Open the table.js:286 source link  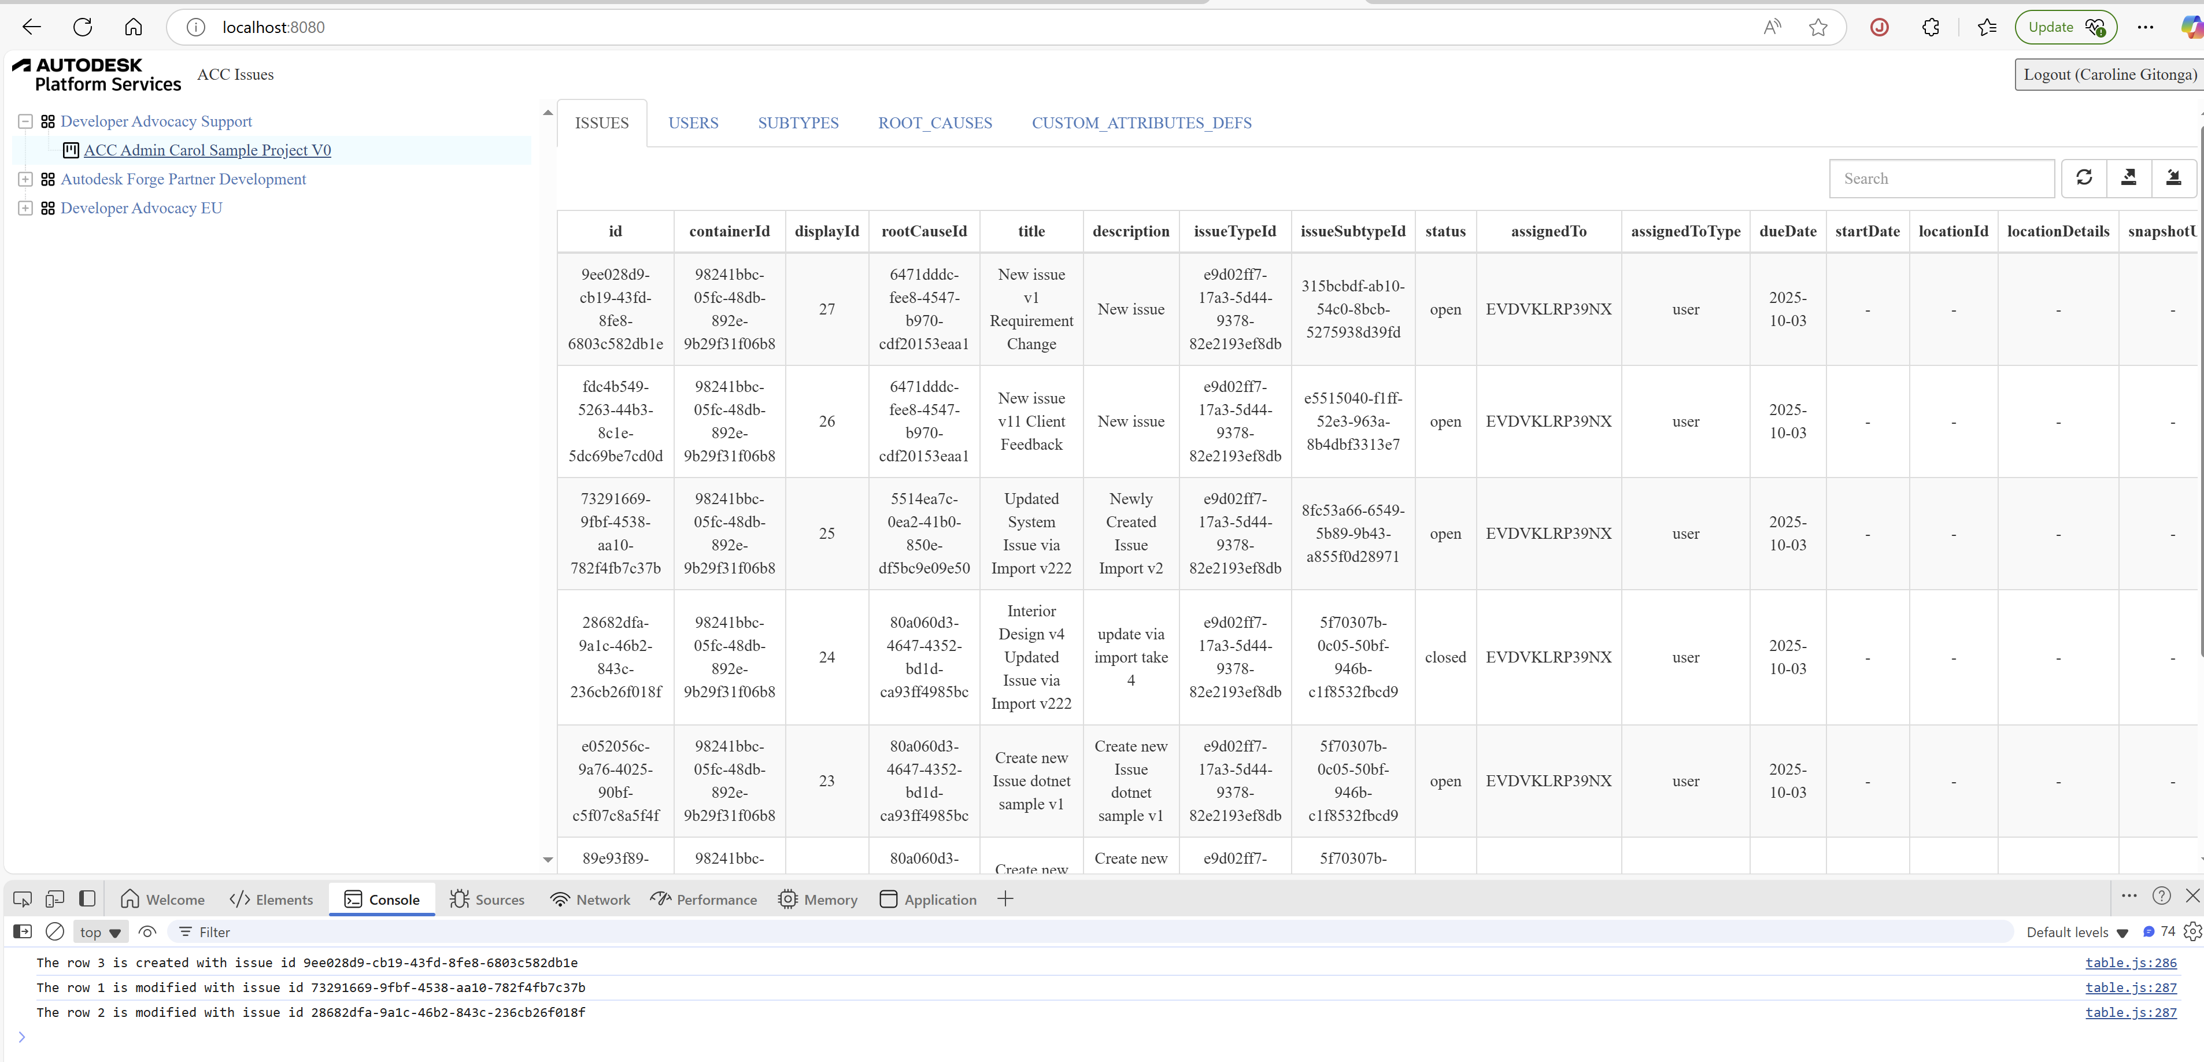tap(2129, 963)
